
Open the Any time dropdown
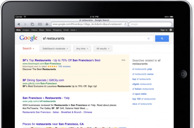tap(82, 48)
